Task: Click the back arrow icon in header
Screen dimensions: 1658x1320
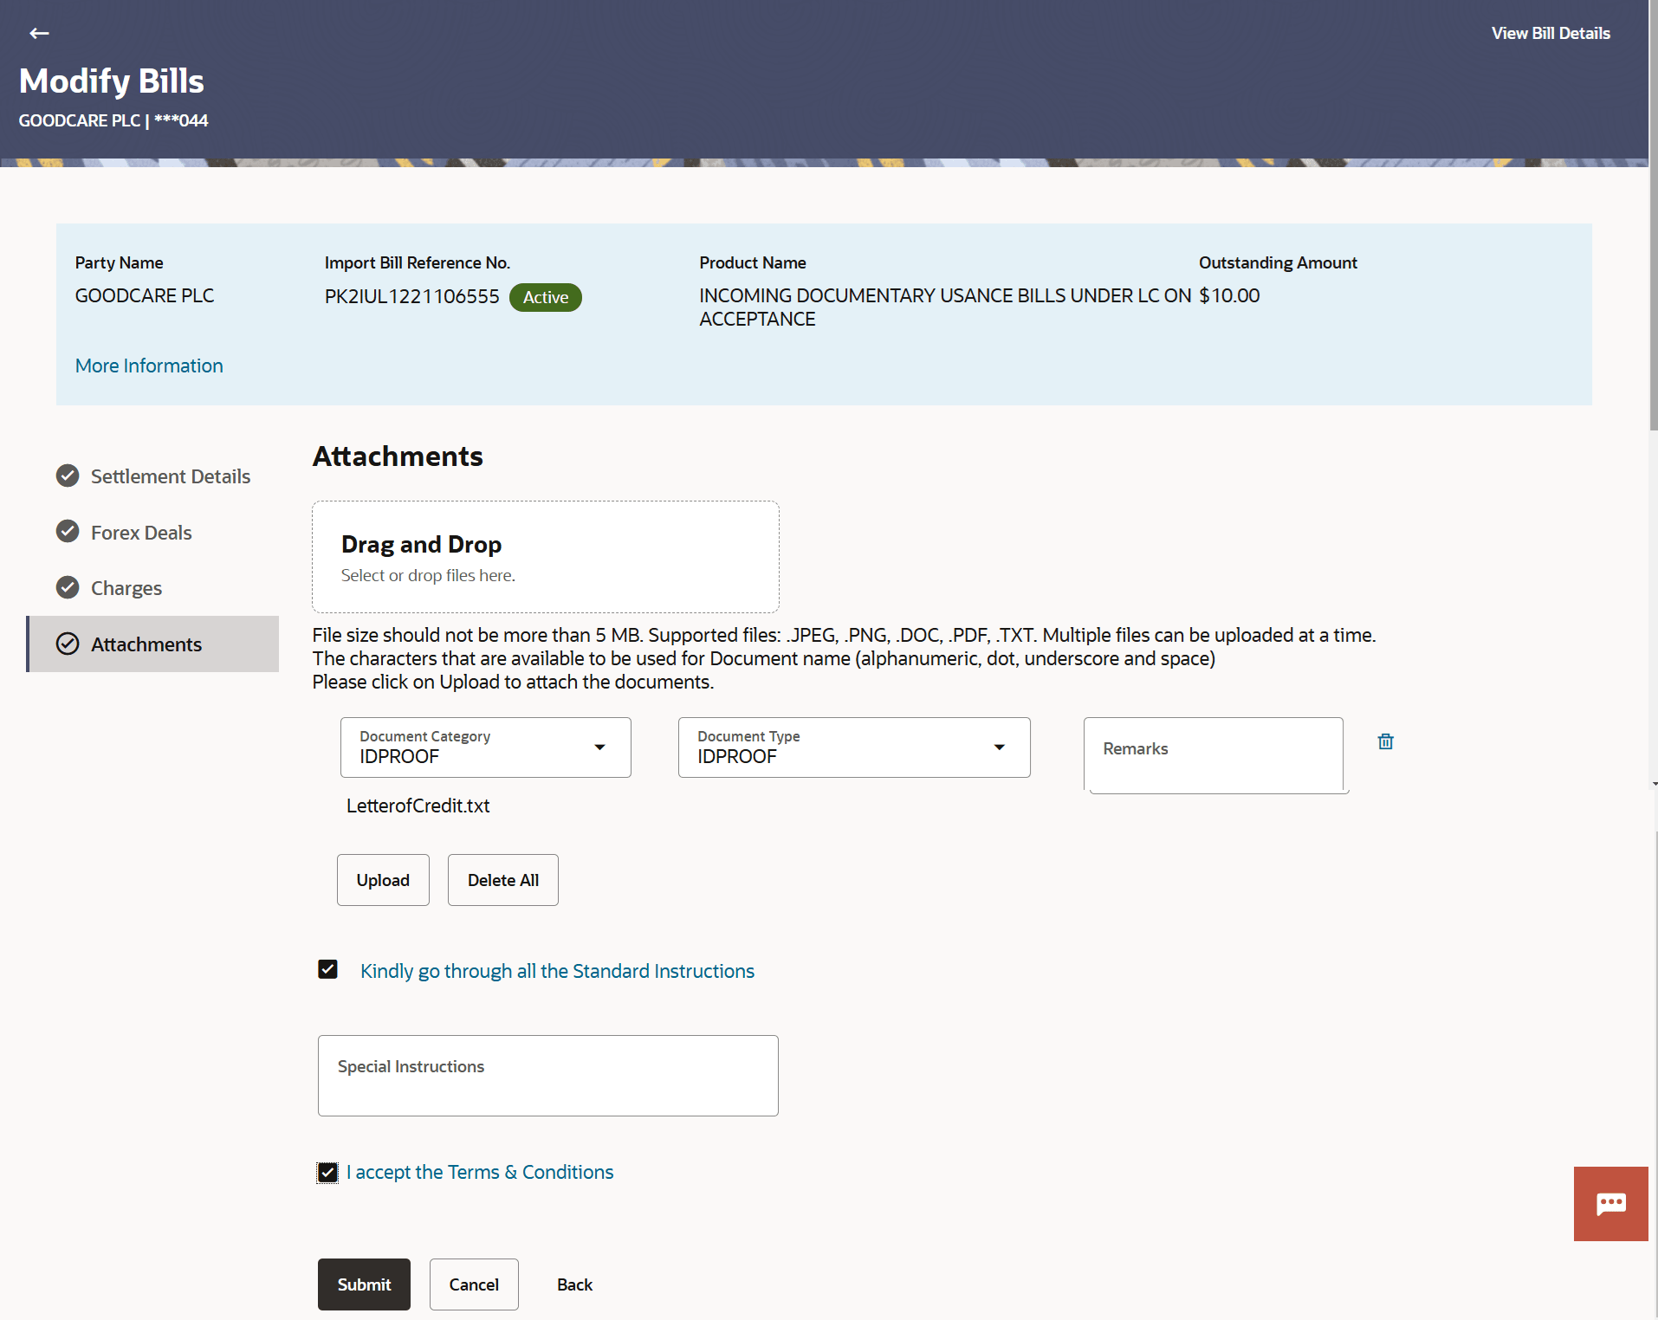Action: pos(39,34)
